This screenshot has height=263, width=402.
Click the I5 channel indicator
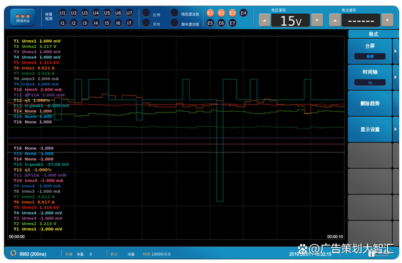click(107, 23)
